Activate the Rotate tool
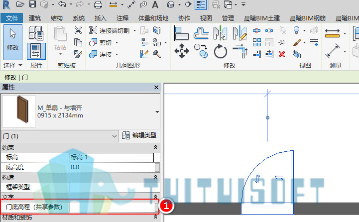359x222 pixels. [x=220, y=51]
